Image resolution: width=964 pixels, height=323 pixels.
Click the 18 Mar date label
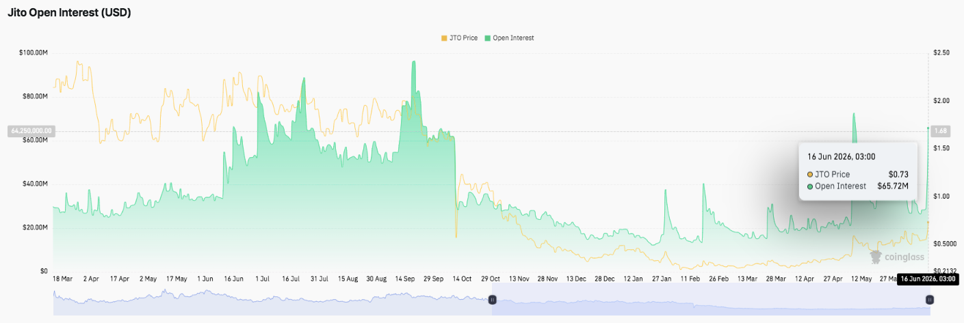tap(62, 279)
